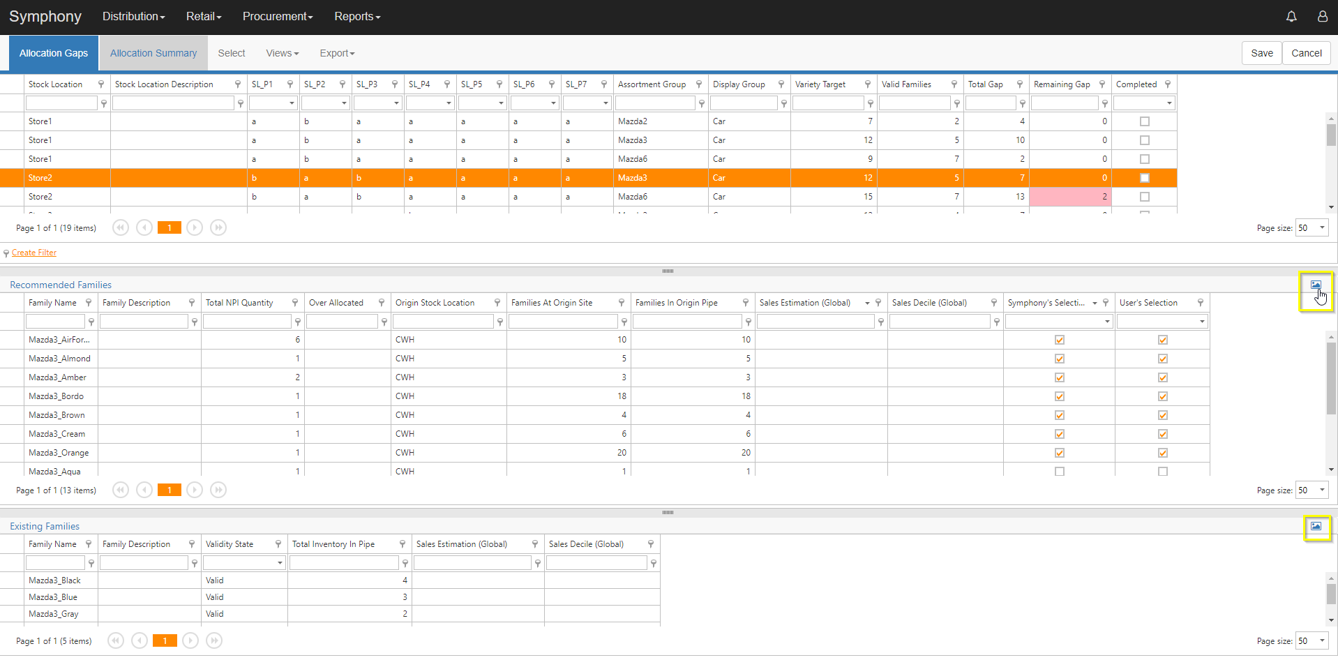Open the Views dropdown
The width and height of the screenshot is (1338, 660).
coord(282,53)
